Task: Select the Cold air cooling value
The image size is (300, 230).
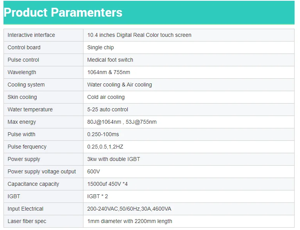Action: [106, 97]
